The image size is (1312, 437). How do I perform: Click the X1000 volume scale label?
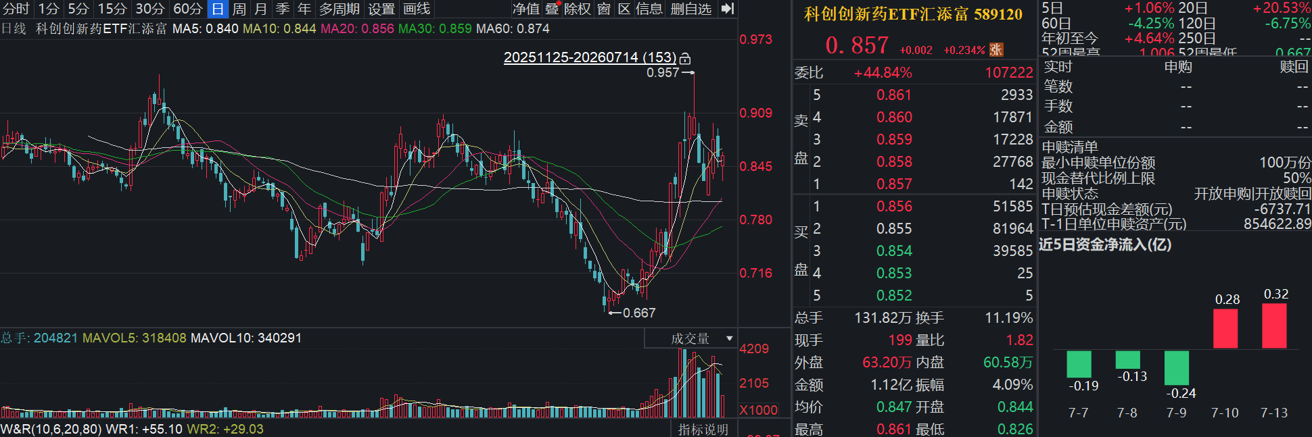pos(759,410)
